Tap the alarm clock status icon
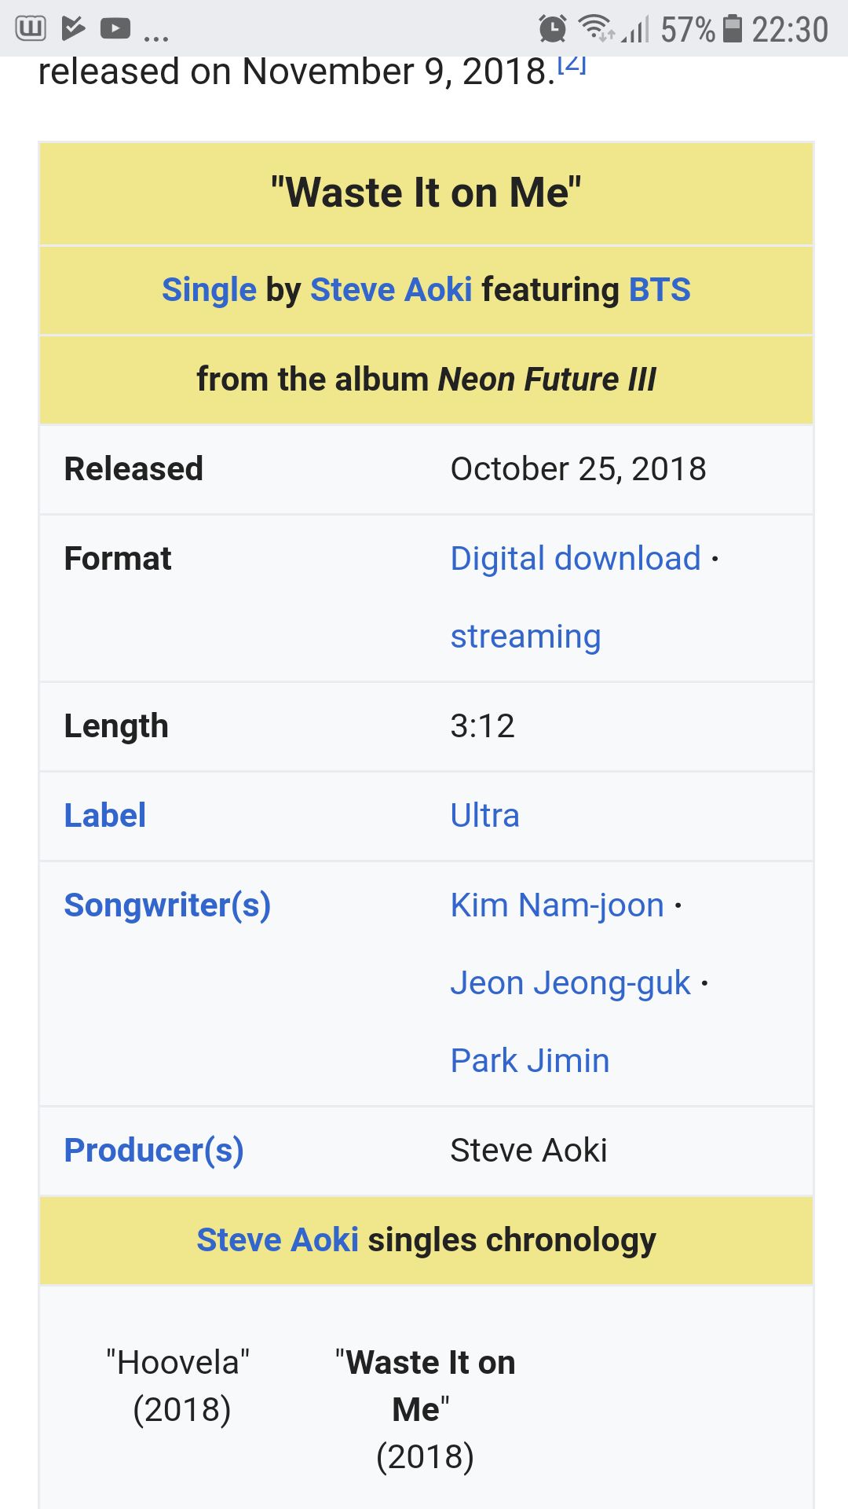Screen dimensions: 848x1509 point(553,29)
